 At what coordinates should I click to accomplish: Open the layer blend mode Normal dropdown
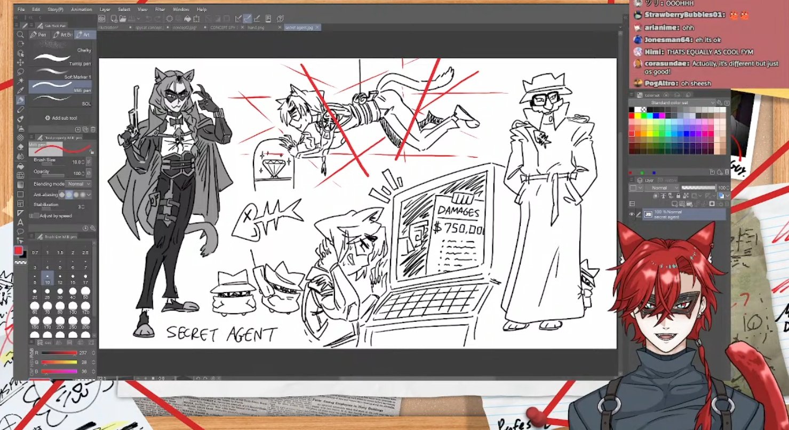662,188
